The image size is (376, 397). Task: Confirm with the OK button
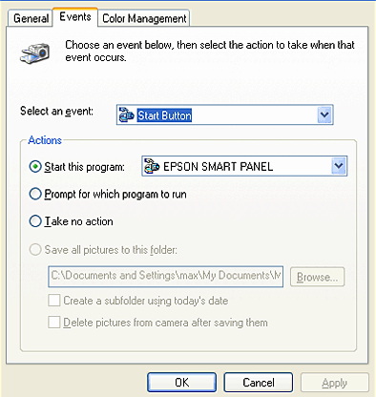(x=181, y=383)
